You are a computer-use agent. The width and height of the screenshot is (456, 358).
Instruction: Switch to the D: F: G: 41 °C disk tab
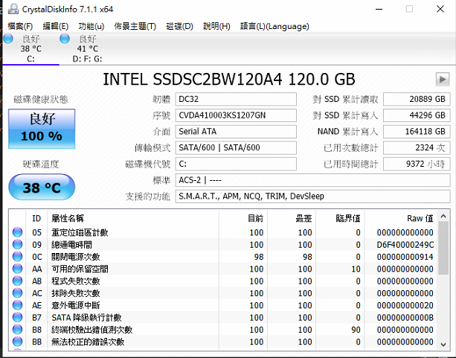pyautogui.click(x=87, y=48)
